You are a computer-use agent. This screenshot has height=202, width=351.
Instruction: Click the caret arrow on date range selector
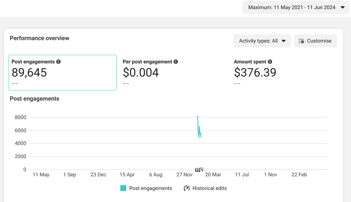click(x=342, y=7)
